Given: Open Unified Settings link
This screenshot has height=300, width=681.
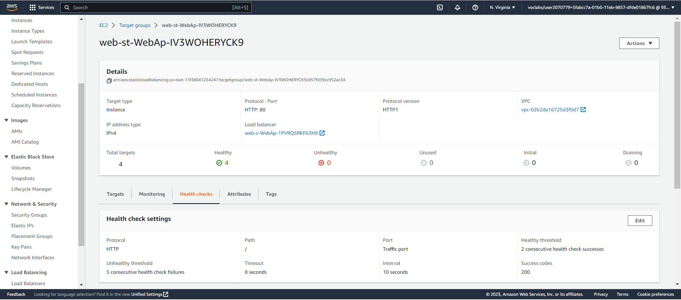Looking at the screenshot, I should (147, 294).
